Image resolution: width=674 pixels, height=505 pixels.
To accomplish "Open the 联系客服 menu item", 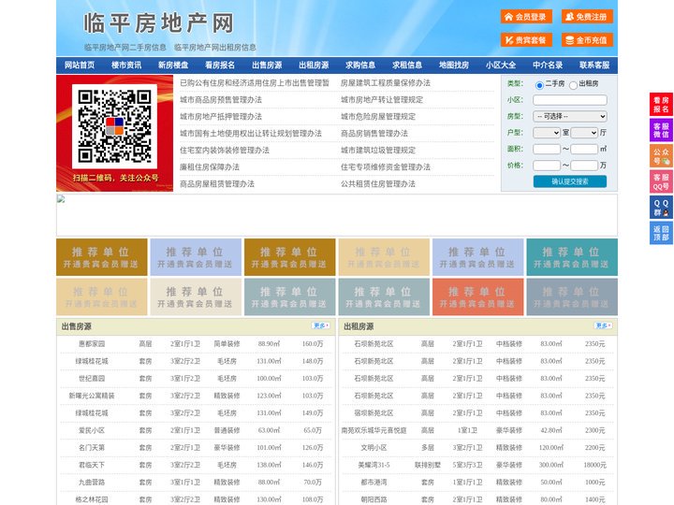I will pyautogui.click(x=594, y=65).
